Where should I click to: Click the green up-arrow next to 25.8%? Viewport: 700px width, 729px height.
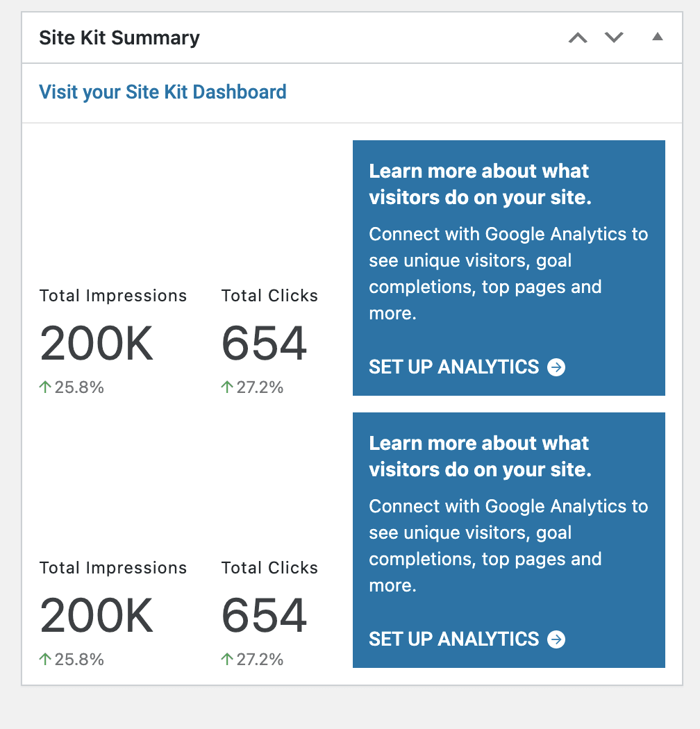coord(44,387)
